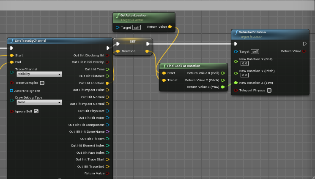
Task: Click GetActorLocation's Return Value output pin
Action: coord(170,27)
